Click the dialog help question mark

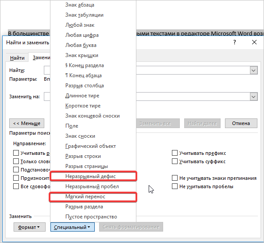235,43
